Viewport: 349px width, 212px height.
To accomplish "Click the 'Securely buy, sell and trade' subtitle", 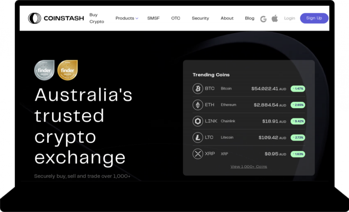I will click(82, 176).
